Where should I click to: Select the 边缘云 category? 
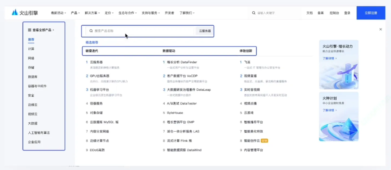(33, 105)
